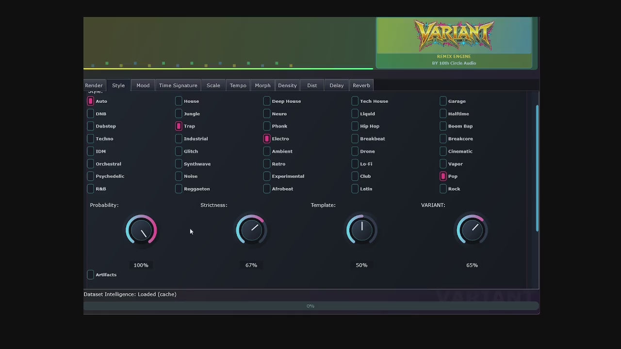Click the vertical scrollbar of style panel
Screen dimensions: 621x349
tap(537, 168)
